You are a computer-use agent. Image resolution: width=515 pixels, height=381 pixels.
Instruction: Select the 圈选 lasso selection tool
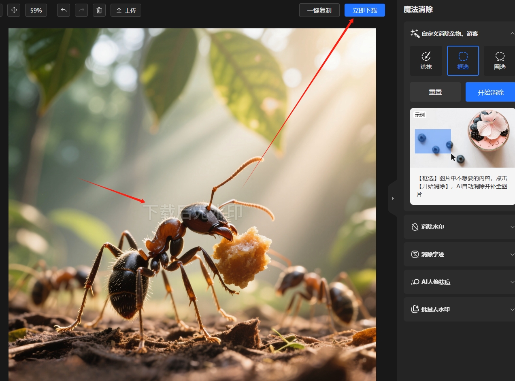pyautogui.click(x=500, y=61)
